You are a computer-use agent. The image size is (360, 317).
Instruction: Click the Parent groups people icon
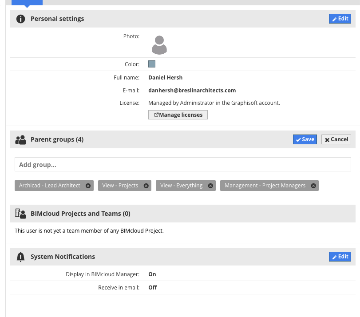[20, 140]
